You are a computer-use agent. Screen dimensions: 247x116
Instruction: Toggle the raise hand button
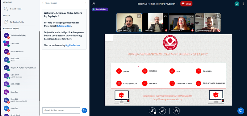[x=176, y=111]
